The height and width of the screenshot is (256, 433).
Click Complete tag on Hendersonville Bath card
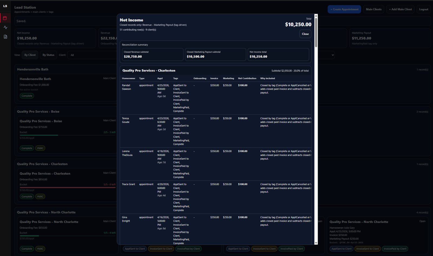(27, 96)
